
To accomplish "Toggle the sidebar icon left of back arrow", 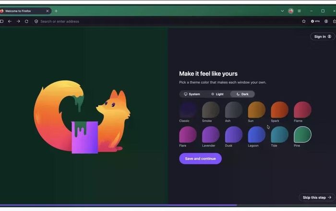I will point(1,21).
